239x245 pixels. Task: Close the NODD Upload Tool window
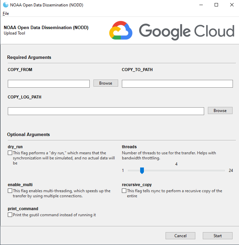pos(232,5)
